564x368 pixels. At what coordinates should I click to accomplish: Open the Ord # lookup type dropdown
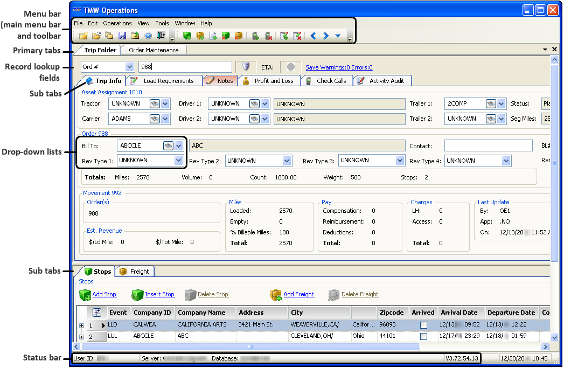point(129,67)
